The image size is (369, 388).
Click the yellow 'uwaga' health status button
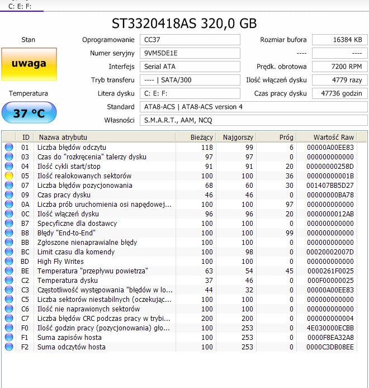pyautogui.click(x=29, y=64)
